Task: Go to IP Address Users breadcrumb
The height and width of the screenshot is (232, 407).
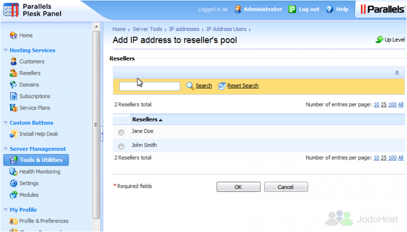Action: point(226,29)
